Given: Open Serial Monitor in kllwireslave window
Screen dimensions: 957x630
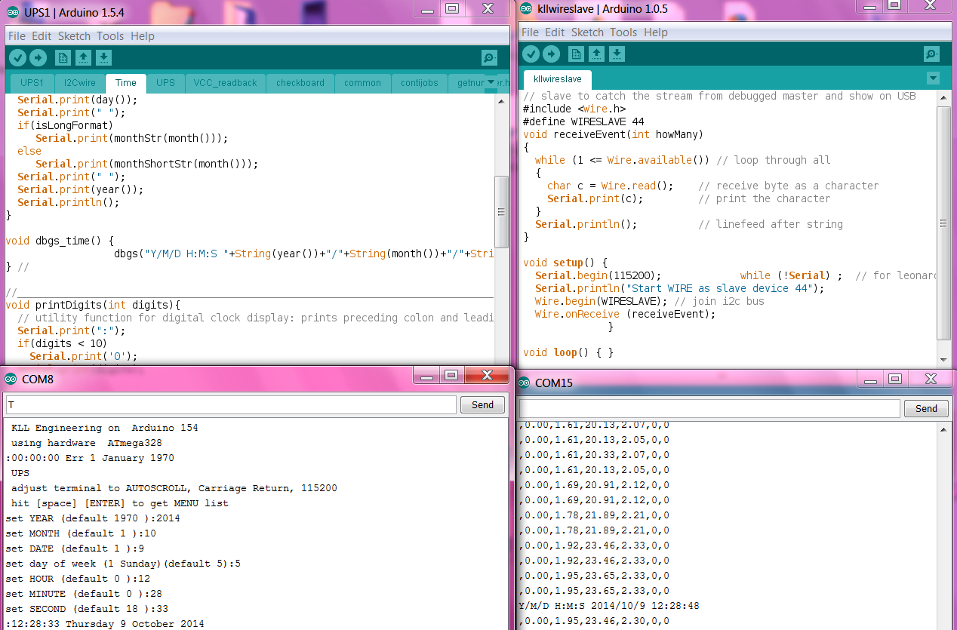Looking at the screenshot, I should pos(932,54).
